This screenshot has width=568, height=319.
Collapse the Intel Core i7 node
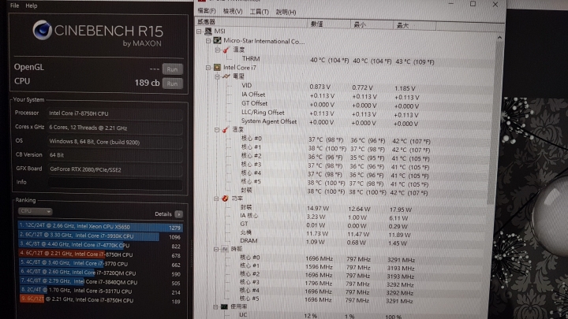pos(208,68)
